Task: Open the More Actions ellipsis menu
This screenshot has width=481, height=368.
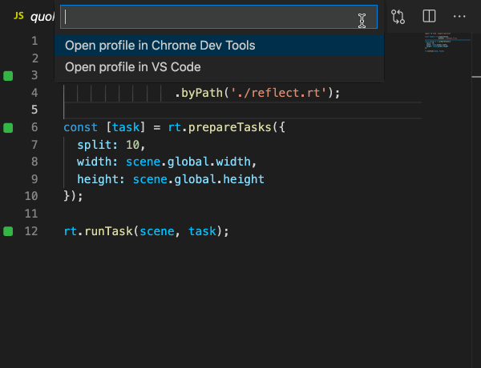Action: coord(459,16)
